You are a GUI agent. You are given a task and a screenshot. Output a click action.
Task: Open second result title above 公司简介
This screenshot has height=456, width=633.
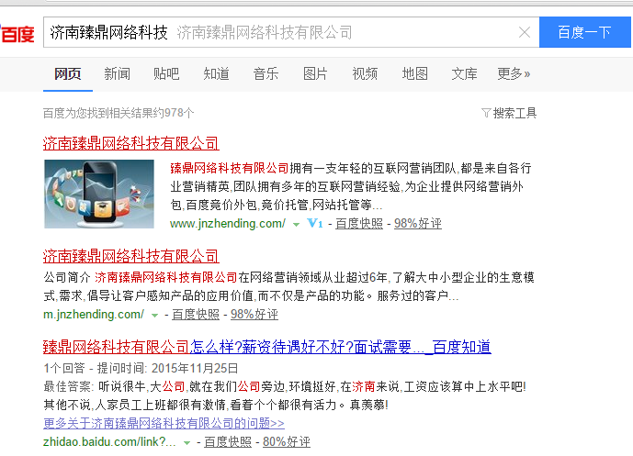[131, 256]
